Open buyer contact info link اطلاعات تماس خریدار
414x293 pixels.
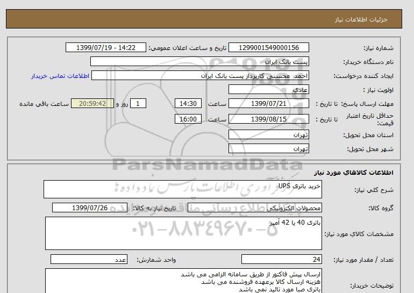tap(60, 76)
